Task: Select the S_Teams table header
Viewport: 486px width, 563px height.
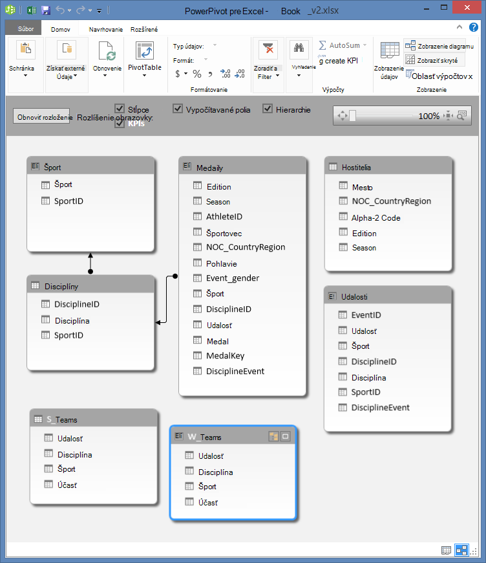Action: click(x=94, y=419)
